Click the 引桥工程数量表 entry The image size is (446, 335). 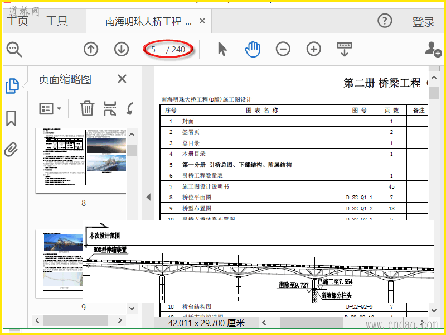pos(202,176)
